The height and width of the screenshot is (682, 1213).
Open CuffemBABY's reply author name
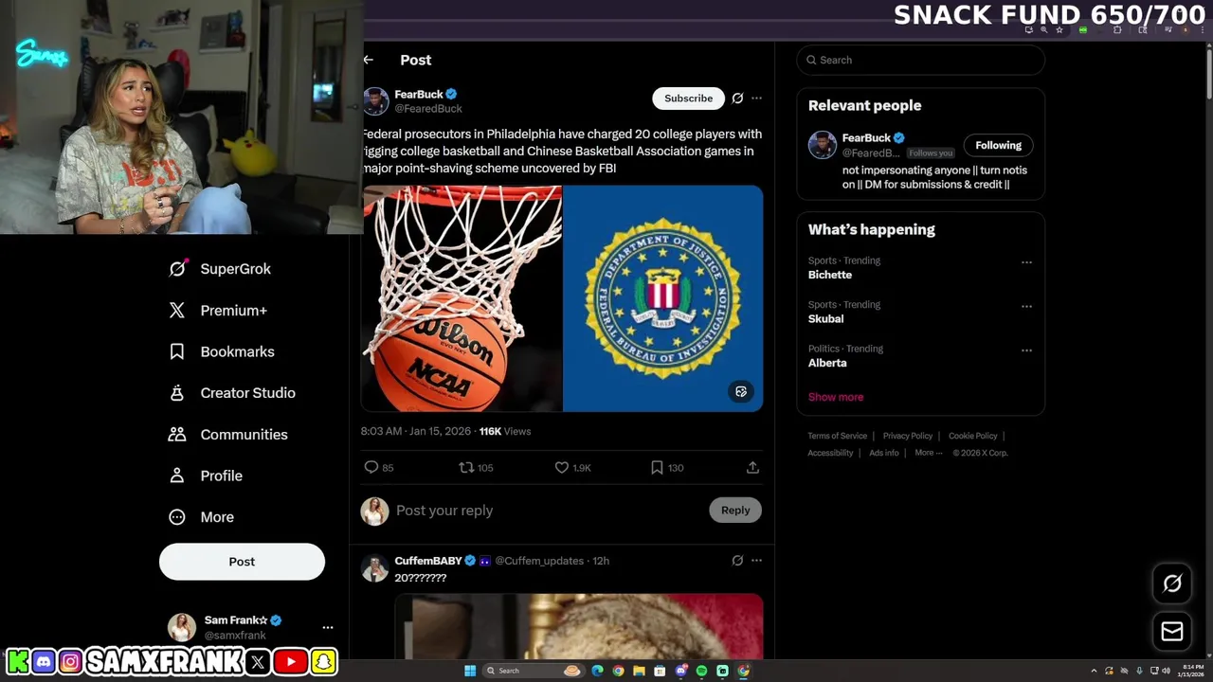click(428, 561)
